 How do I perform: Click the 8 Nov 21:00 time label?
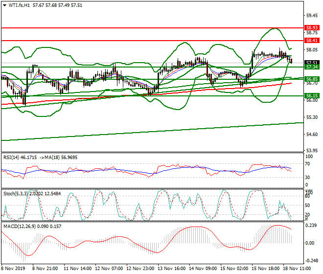[x=45, y=269]
